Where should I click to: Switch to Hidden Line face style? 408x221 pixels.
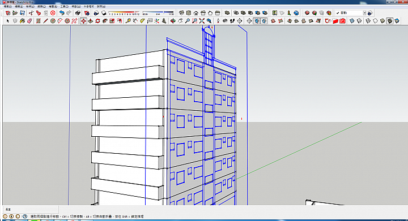[x=375, y=21]
